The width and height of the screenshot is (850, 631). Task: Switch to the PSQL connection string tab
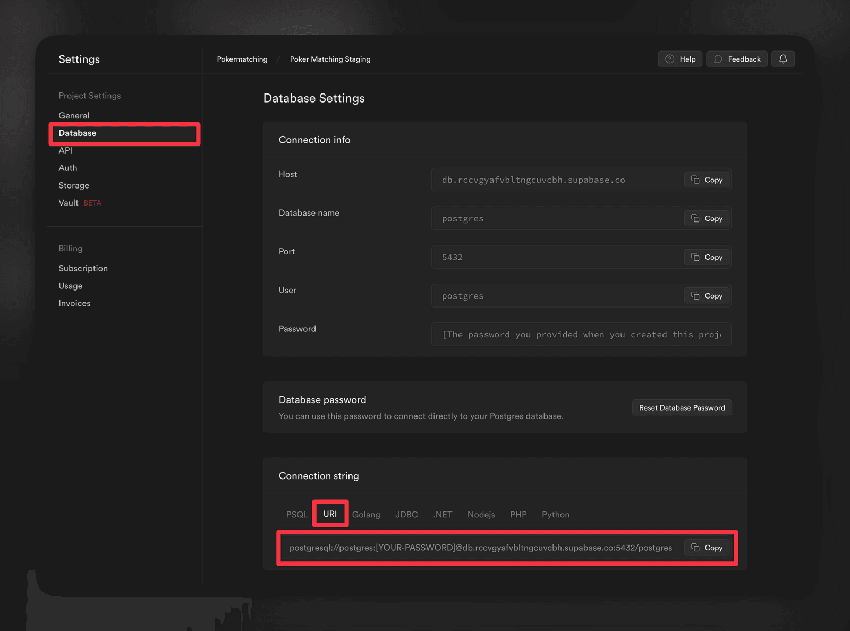(x=296, y=514)
